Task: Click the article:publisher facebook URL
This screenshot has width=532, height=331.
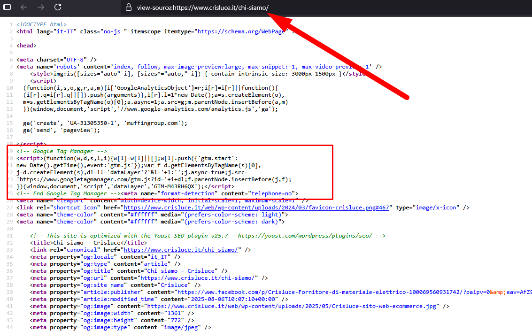Action: point(355,292)
